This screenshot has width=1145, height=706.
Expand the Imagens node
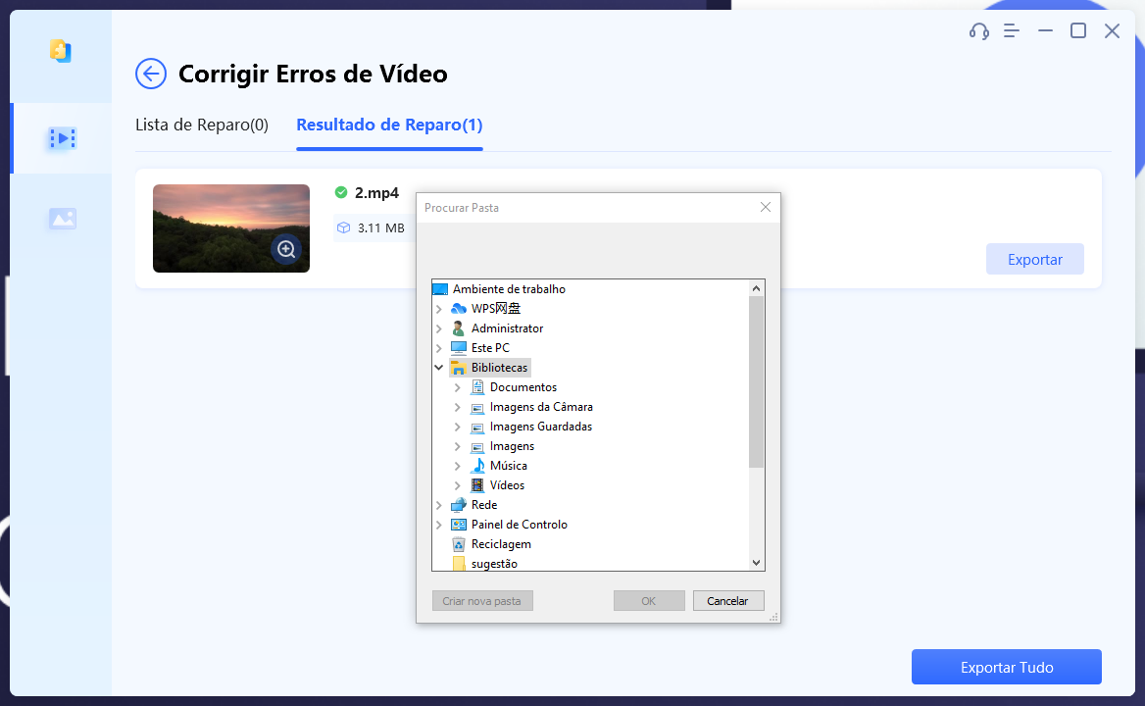pos(458,446)
